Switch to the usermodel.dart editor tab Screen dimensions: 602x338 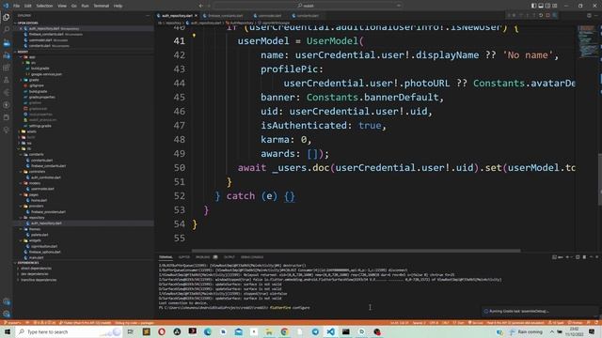(270, 16)
